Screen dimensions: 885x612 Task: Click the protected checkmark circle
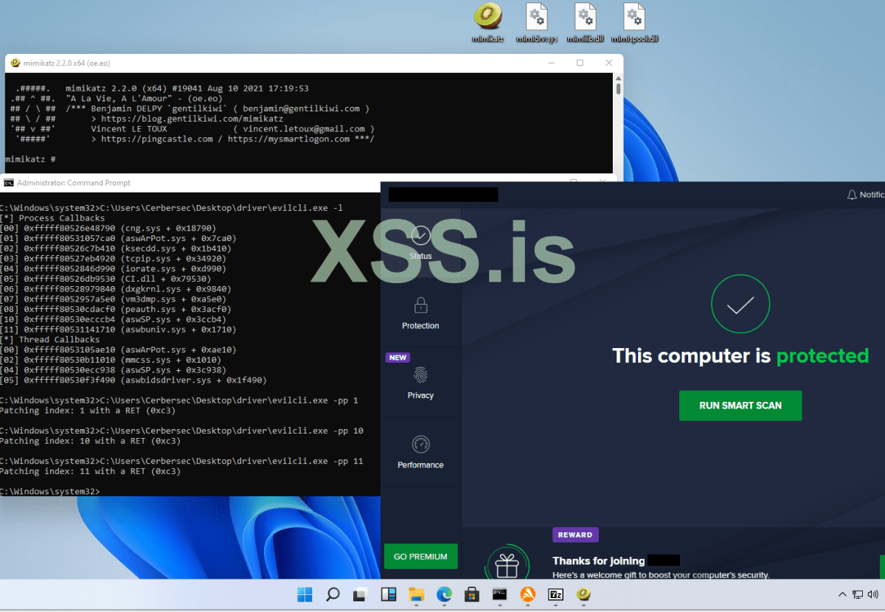tap(740, 305)
